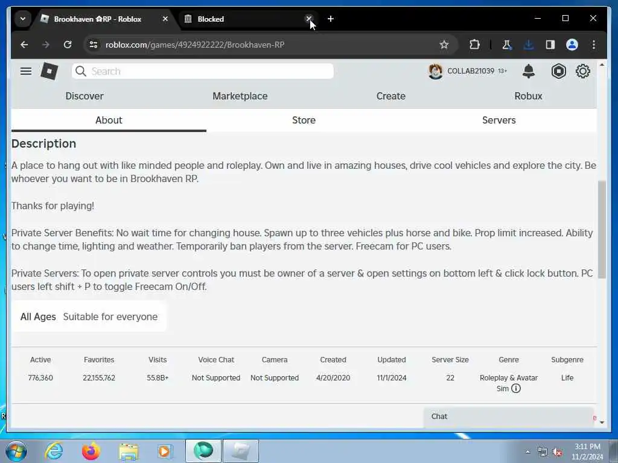Open Chrome Labs flask icon

pos(506,45)
